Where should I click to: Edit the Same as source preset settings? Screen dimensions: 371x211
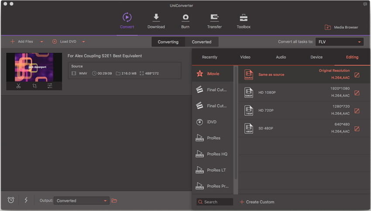click(357, 75)
